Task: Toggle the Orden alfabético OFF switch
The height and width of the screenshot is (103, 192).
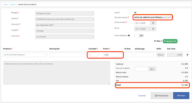Action: tap(139, 36)
